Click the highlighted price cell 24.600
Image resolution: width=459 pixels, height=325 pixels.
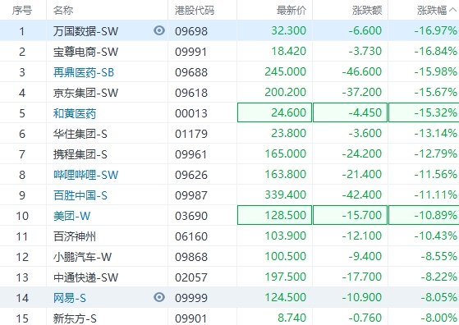[x=274, y=112]
